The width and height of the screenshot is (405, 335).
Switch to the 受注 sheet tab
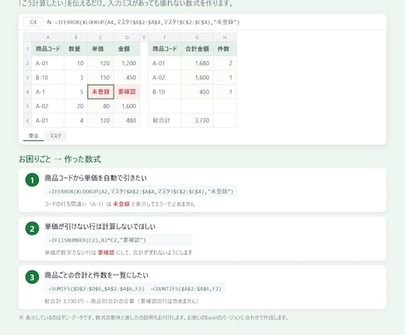coord(33,136)
